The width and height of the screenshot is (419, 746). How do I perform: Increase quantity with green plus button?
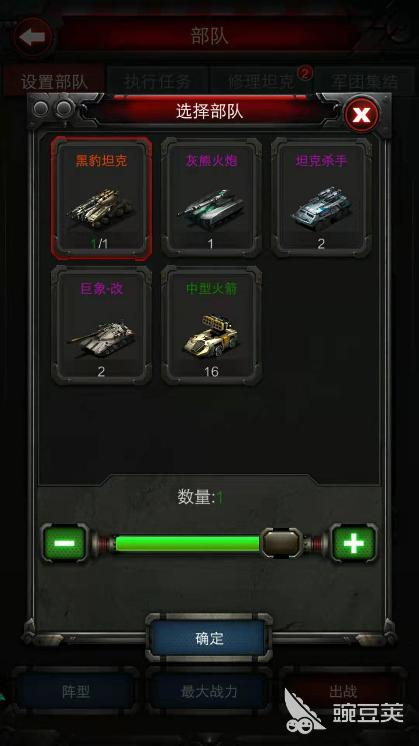coord(353,543)
